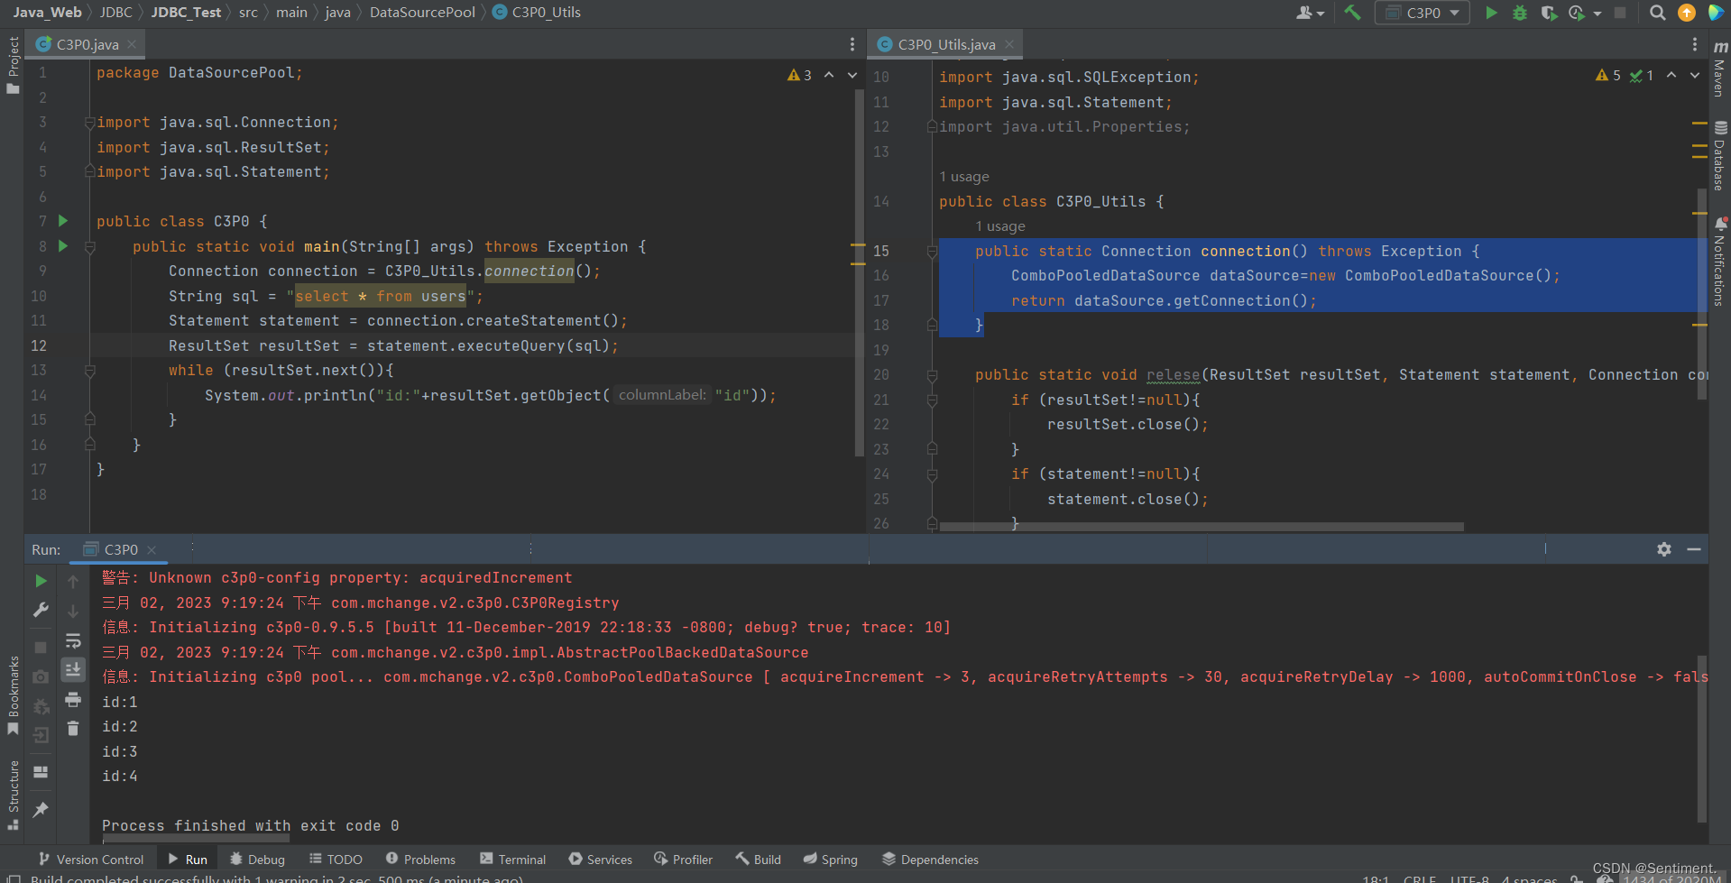Open the Services tool tab

click(600, 860)
